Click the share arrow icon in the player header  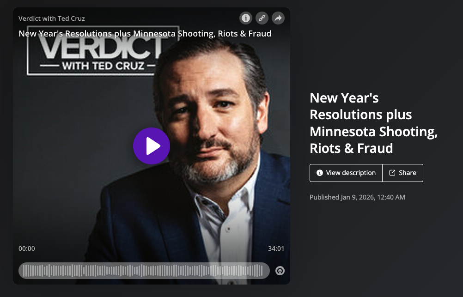pos(278,18)
